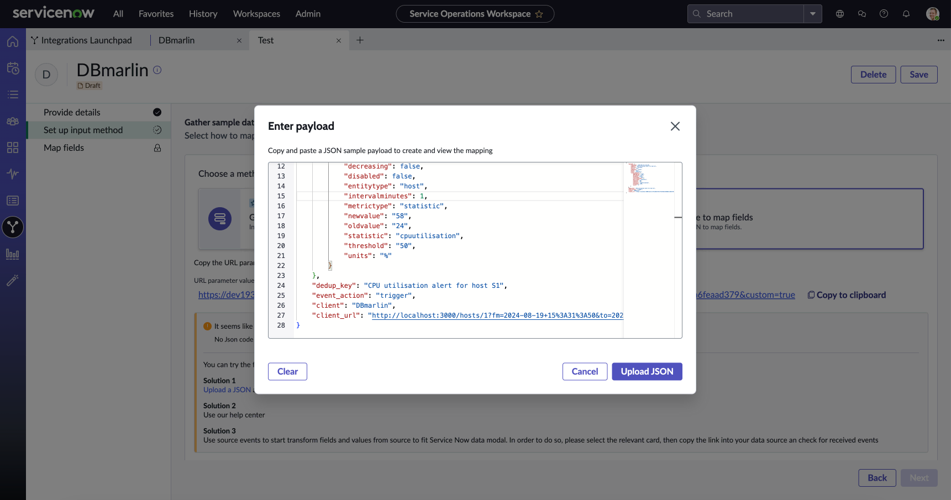Switch to the Test tab
Screen dimensions: 951x500
pyautogui.click(x=266, y=40)
